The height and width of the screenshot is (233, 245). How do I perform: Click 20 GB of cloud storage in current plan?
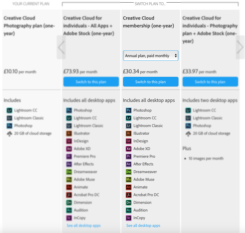click(x=33, y=133)
